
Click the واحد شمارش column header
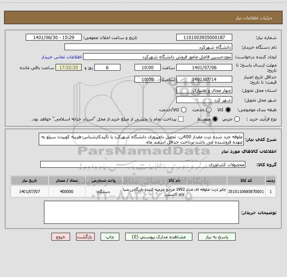(104, 180)
